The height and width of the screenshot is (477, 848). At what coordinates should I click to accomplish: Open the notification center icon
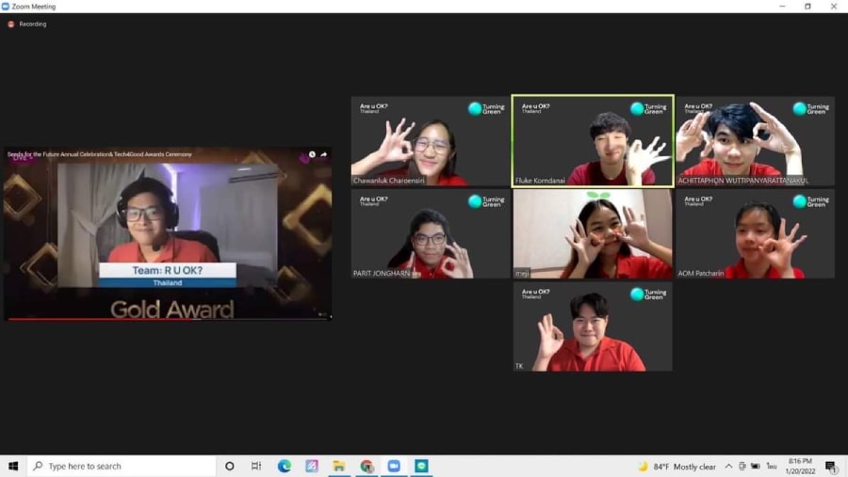pos(830,466)
